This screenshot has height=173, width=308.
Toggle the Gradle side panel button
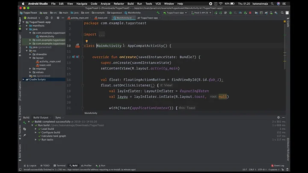pos(288,22)
